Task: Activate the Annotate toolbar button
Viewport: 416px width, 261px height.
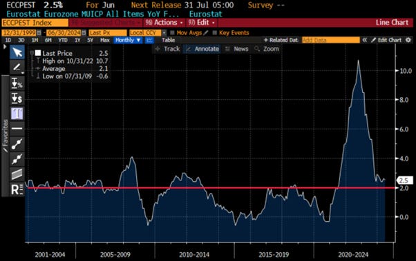Action: pyautogui.click(x=202, y=49)
